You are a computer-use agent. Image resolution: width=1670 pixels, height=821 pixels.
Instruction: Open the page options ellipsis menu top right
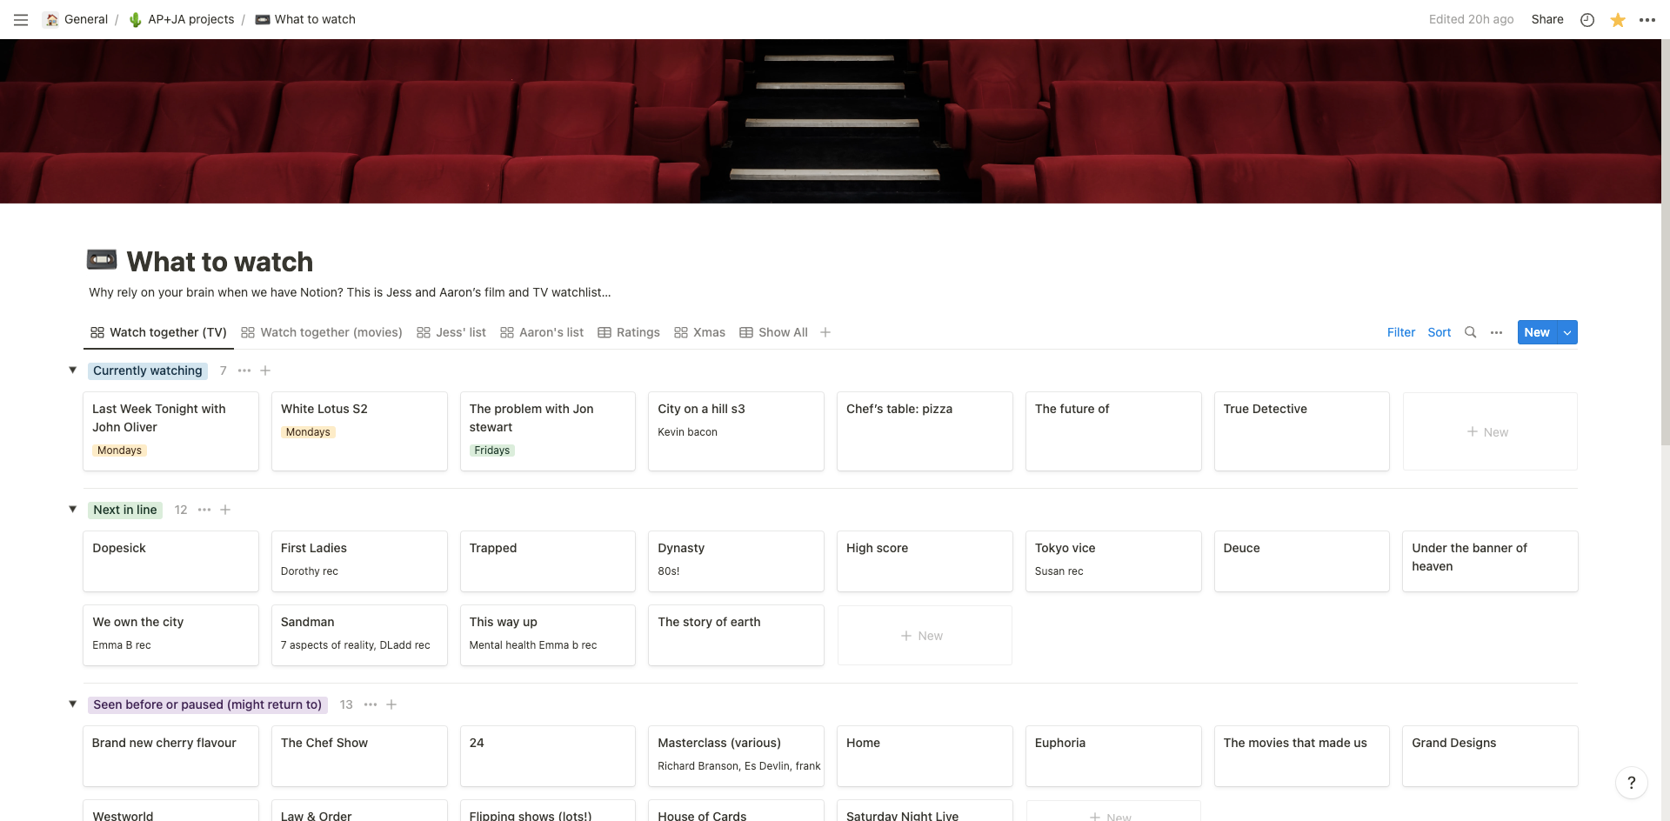[x=1648, y=19]
